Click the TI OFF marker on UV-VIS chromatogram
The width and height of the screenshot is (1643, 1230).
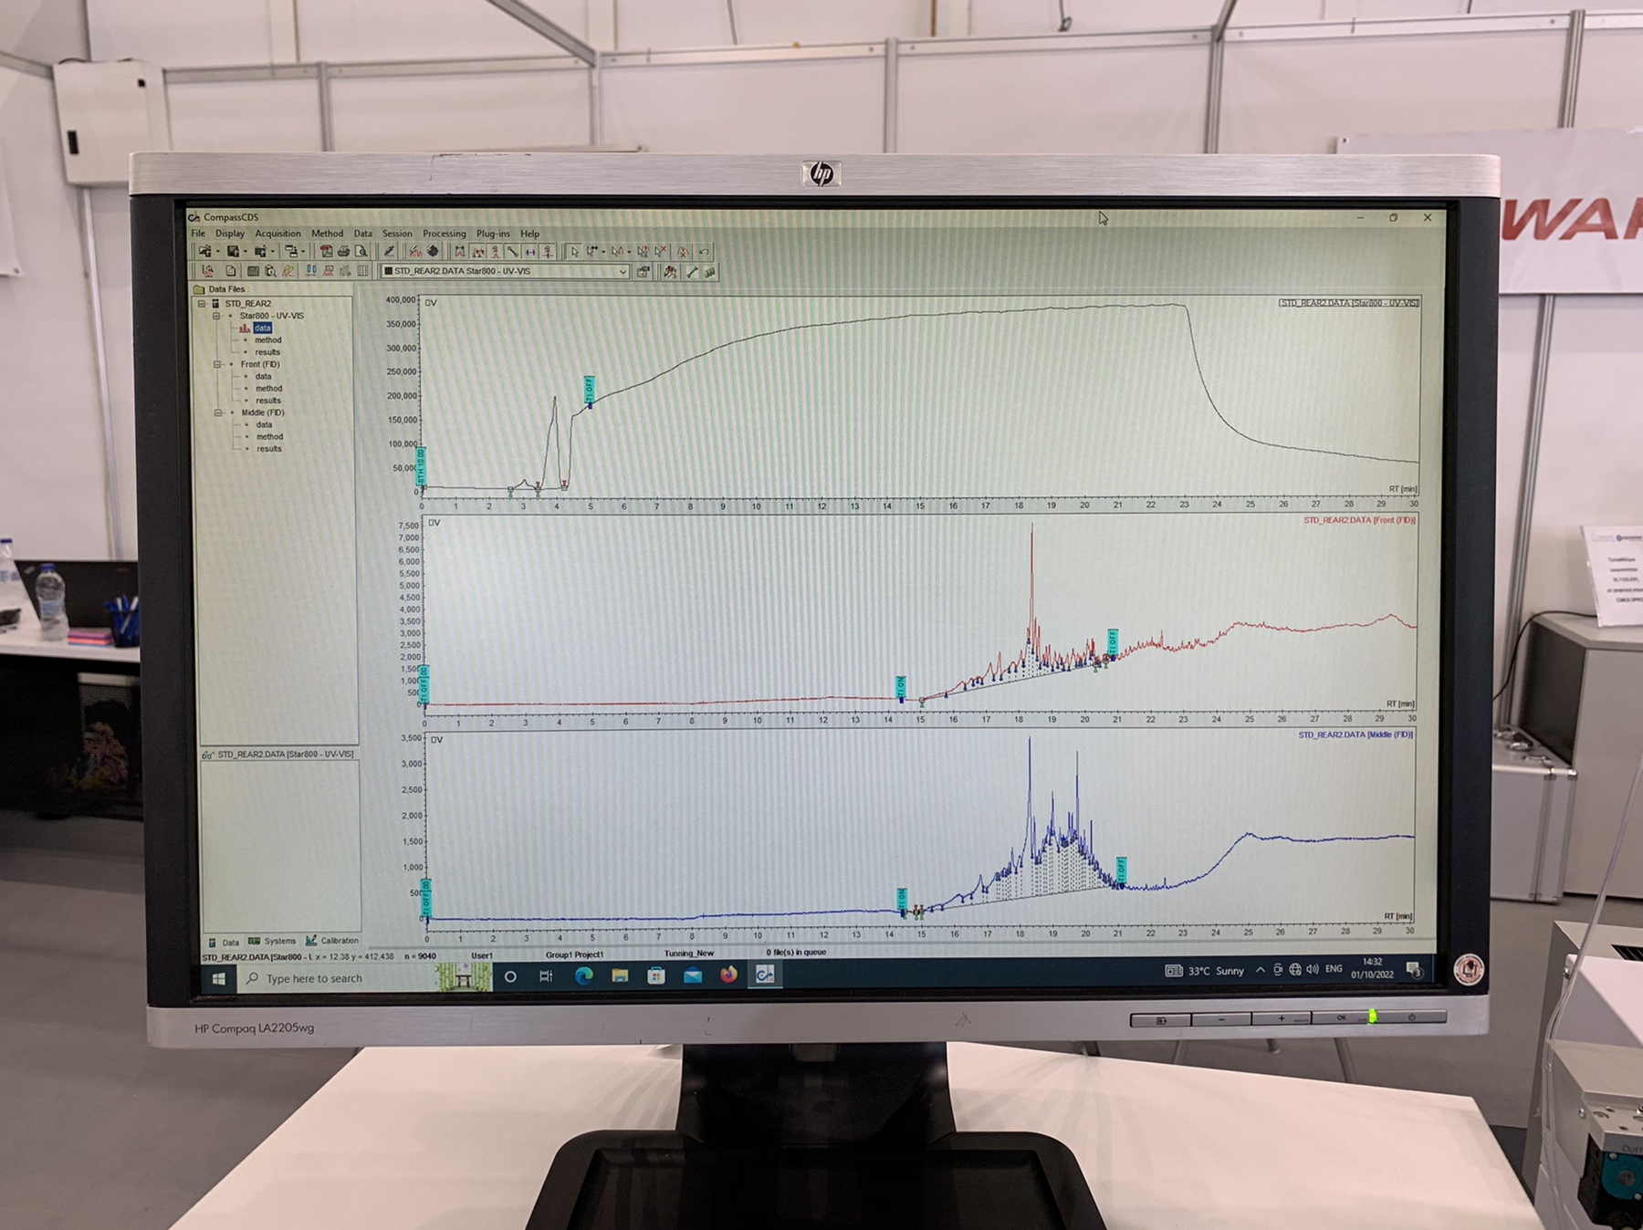click(x=590, y=391)
